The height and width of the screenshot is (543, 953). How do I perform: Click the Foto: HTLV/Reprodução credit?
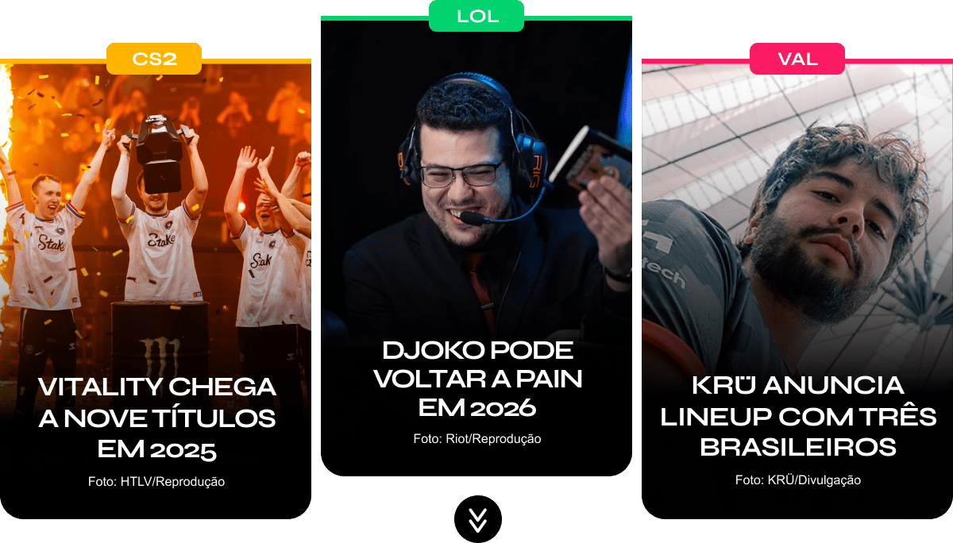pos(156,482)
